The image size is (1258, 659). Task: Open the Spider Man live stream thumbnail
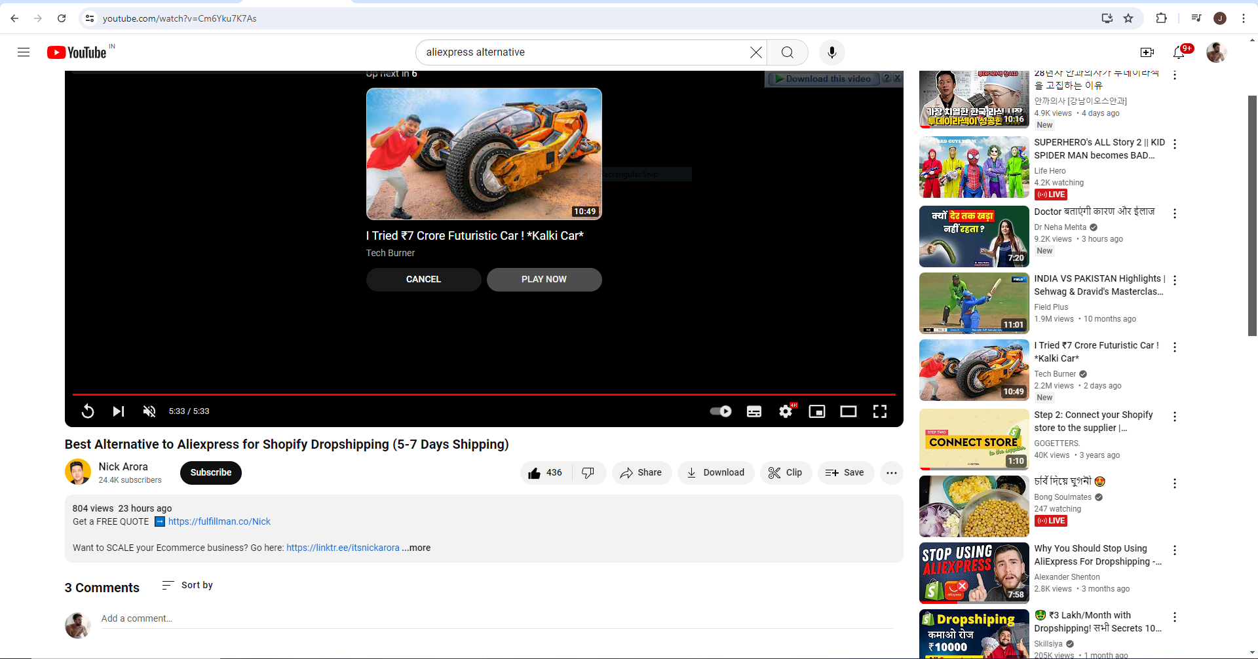pyautogui.click(x=974, y=167)
